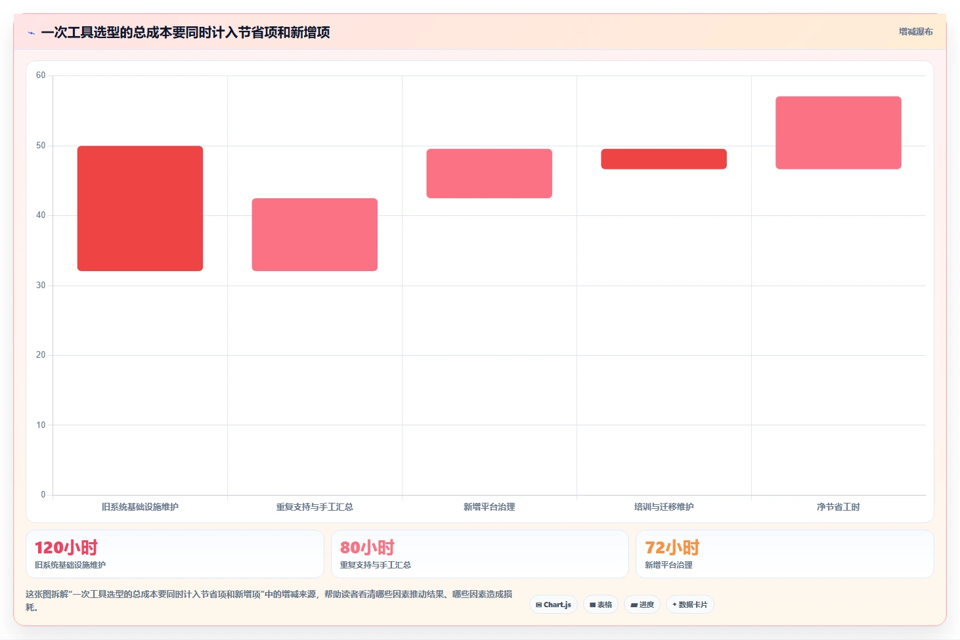This screenshot has width=960, height=640.
Task: Select the 净节省工时 waterfall bar
Action: click(839, 133)
